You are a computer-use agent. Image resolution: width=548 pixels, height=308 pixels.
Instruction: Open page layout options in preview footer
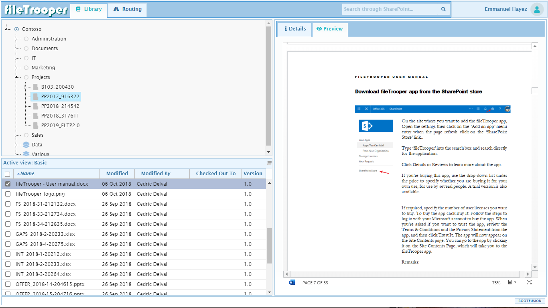click(x=511, y=282)
